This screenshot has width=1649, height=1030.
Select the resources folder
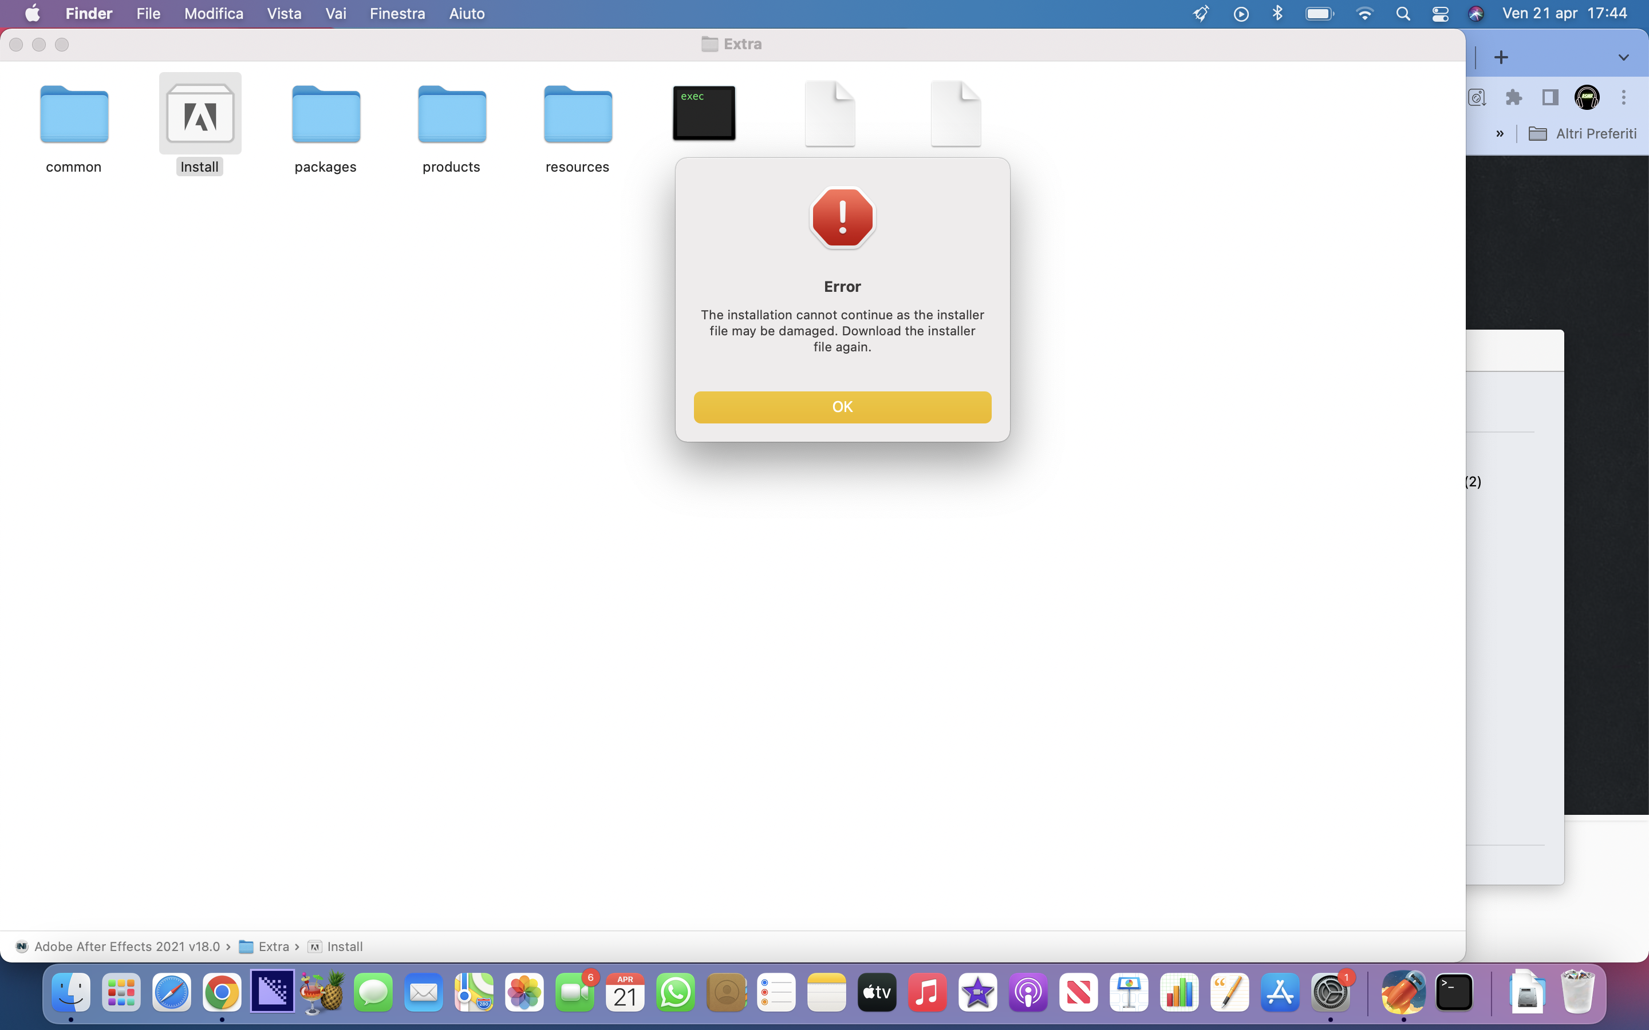click(578, 114)
